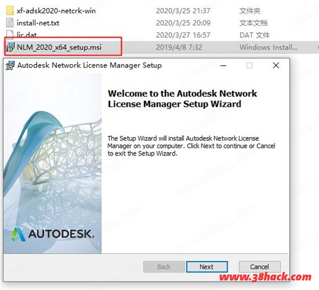Select the xf-adsk2020-netcrk-win folder icon
The image size is (319, 290).
pyautogui.click(x=10, y=11)
